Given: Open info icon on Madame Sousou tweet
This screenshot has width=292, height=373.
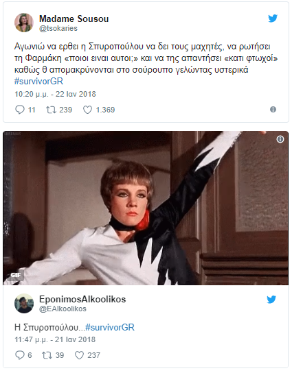Looking at the screenshot, I should point(273,110).
